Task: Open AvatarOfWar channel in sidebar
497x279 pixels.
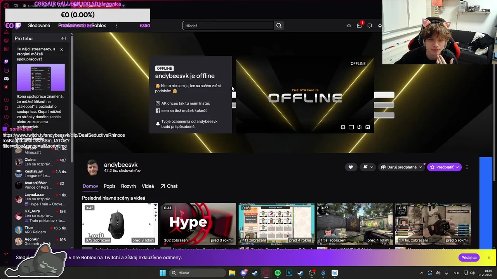Action: [41, 185]
